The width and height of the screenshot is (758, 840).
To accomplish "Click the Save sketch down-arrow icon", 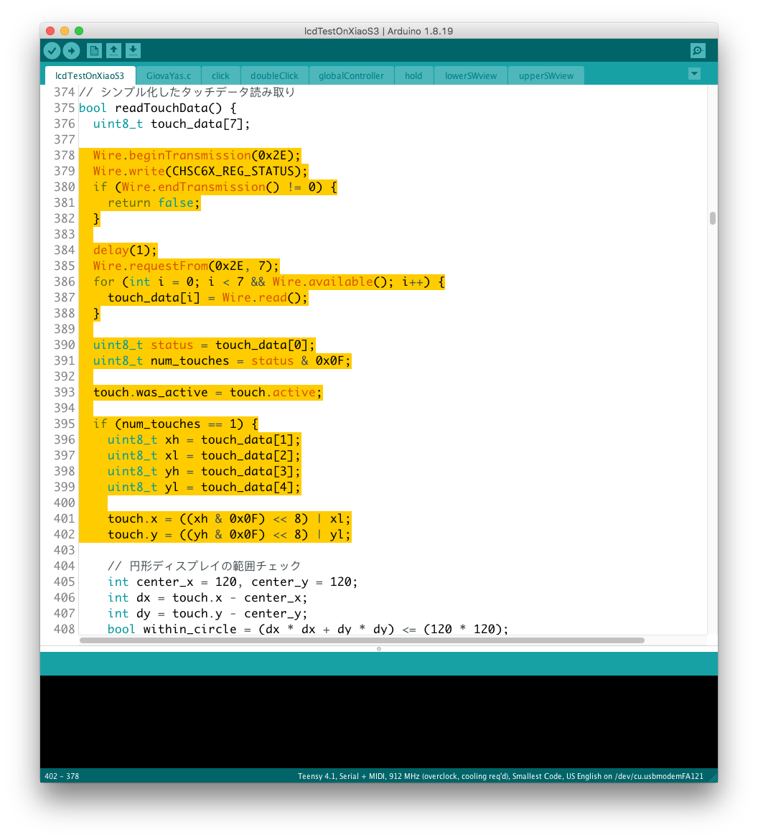I will (x=133, y=50).
